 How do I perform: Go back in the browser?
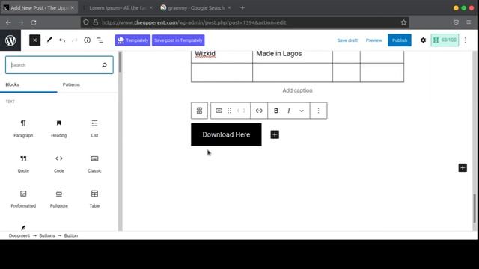click(8, 22)
